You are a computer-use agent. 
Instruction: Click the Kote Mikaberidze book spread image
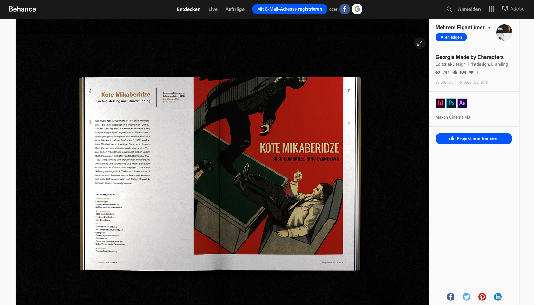pyautogui.click(x=220, y=174)
